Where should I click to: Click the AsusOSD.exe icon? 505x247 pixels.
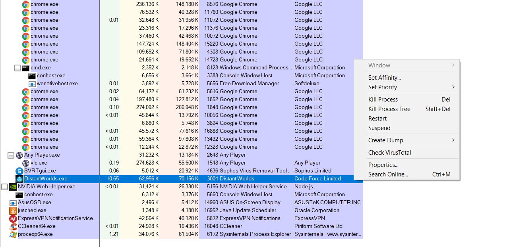tap(13, 203)
